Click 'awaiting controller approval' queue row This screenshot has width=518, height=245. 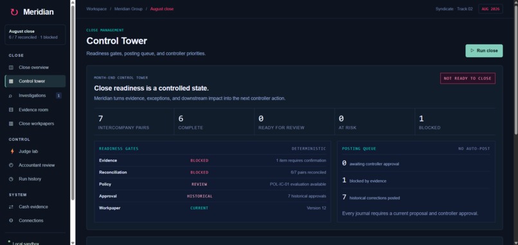416,163
